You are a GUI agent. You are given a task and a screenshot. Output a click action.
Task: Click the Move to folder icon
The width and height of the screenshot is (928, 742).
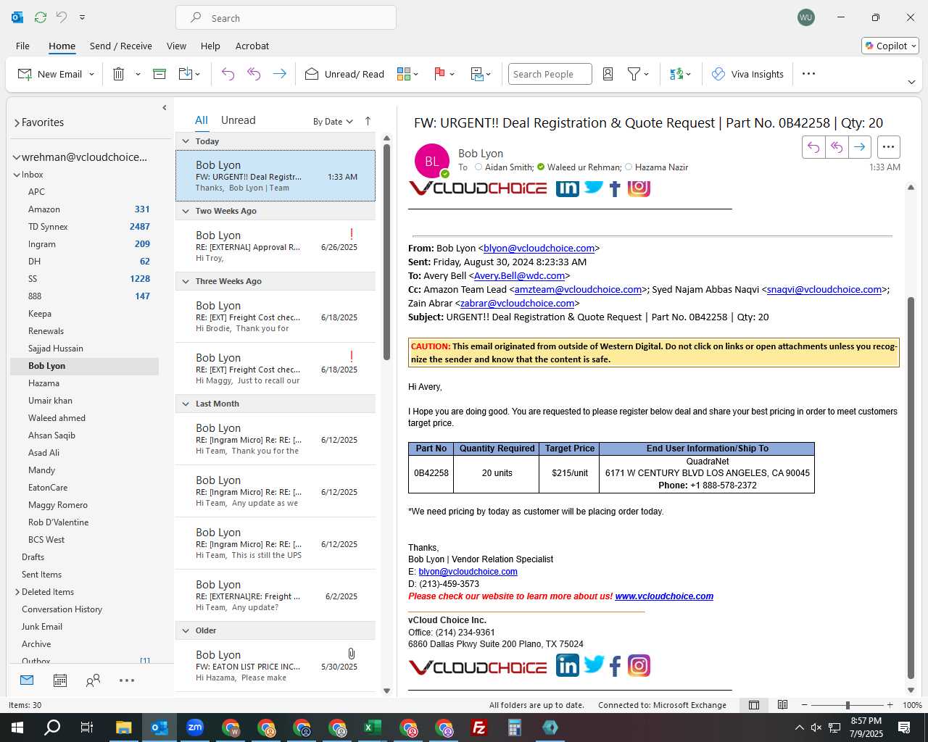pyautogui.click(x=186, y=74)
